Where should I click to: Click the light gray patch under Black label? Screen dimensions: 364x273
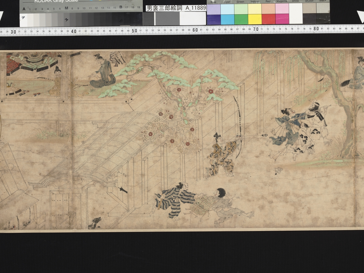point(323,8)
